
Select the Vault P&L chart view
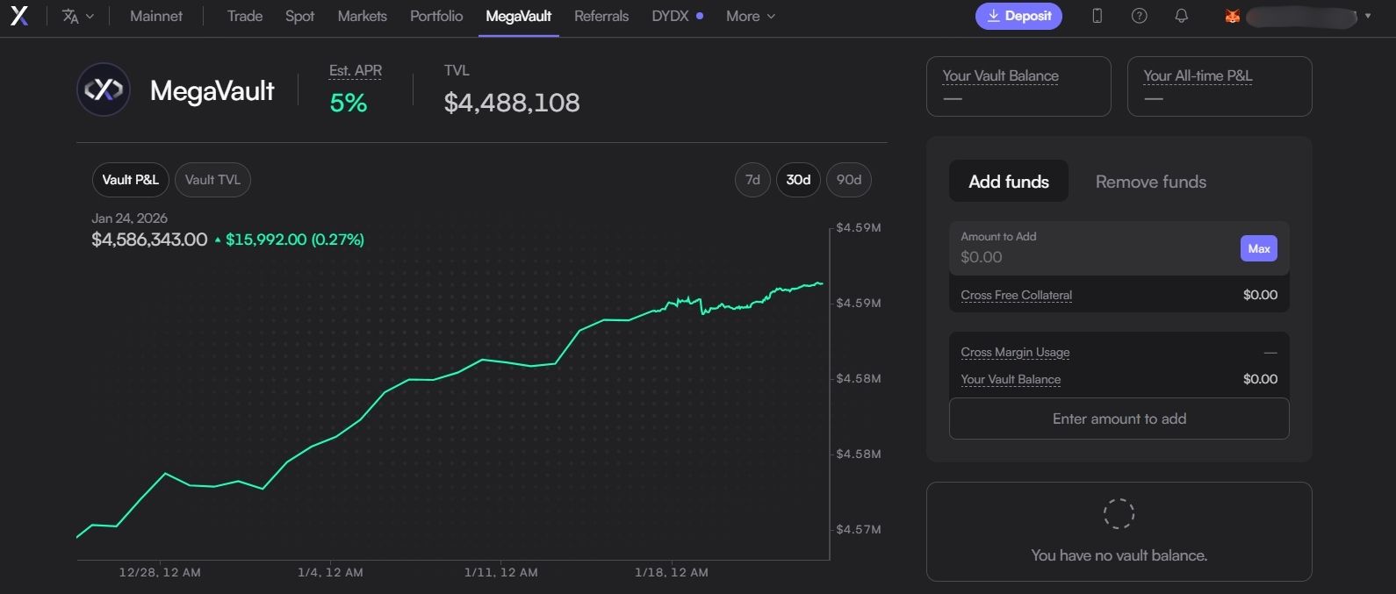click(x=130, y=180)
